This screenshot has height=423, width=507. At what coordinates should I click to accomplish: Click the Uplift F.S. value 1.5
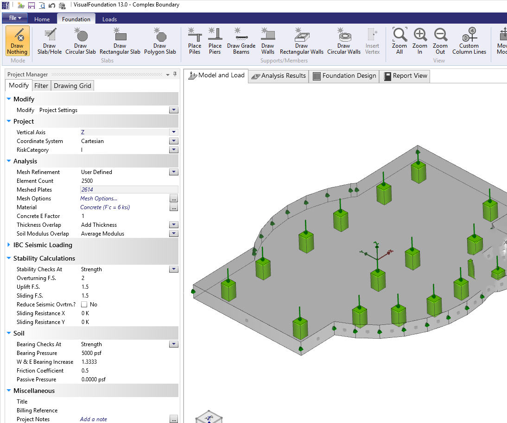click(85, 287)
